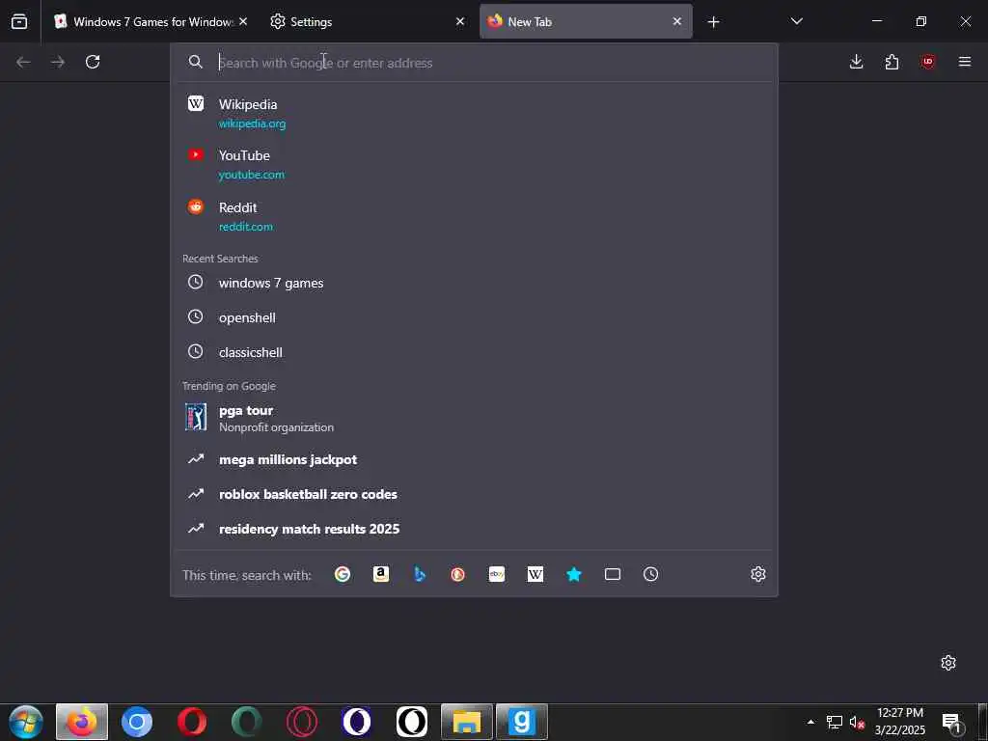This screenshot has width=988, height=741.
Task: Close the Windows 7 Games tab
Action: pos(243,21)
